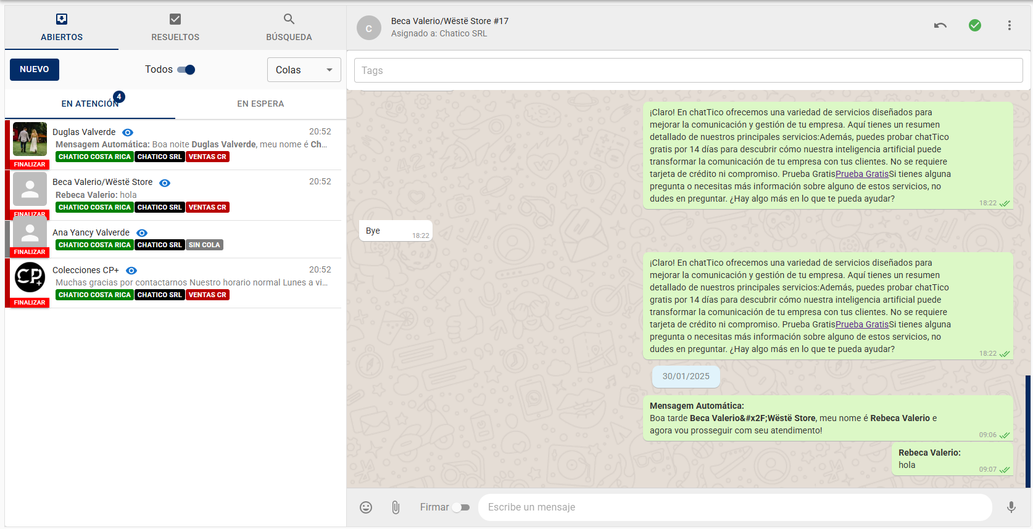1033x529 pixels.
Task: Click the 30/01/2025 date separator
Action: pos(686,376)
